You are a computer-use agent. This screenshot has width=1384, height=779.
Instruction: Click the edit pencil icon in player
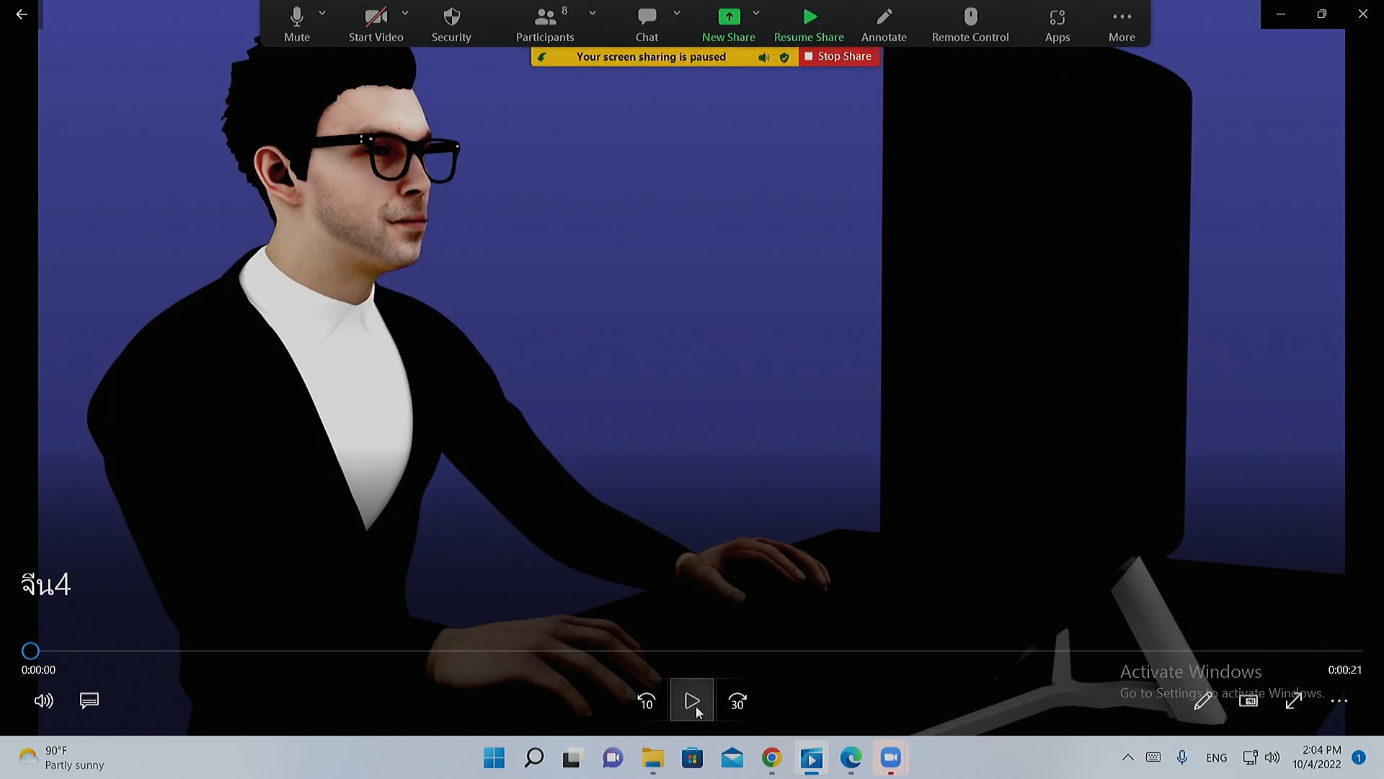[x=1202, y=701]
